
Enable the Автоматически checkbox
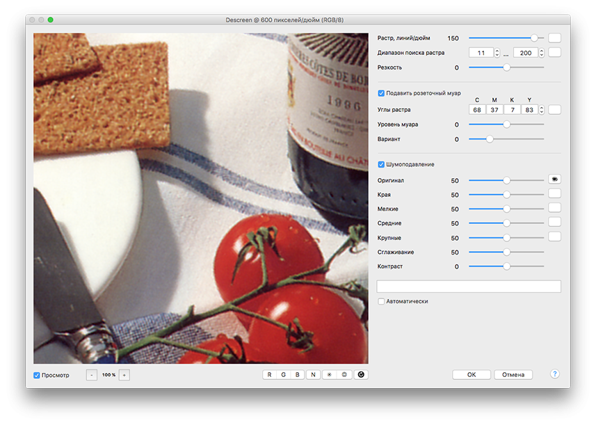click(381, 301)
